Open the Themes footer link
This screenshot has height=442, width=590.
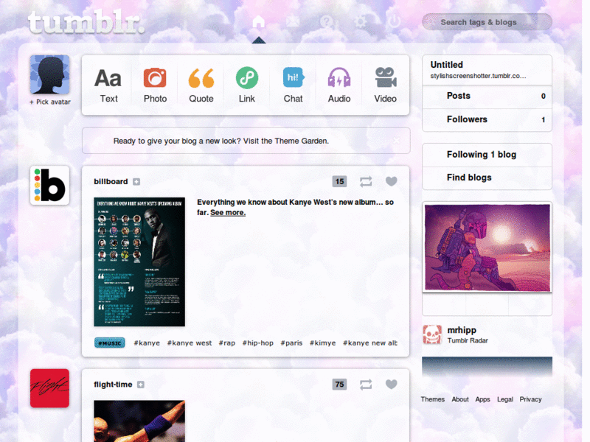pyautogui.click(x=433, y=399)
